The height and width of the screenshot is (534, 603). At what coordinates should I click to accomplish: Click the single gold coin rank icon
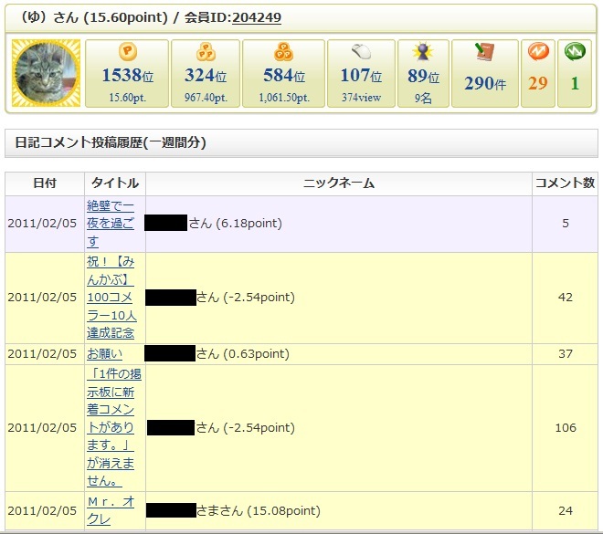tap(127, 53)
